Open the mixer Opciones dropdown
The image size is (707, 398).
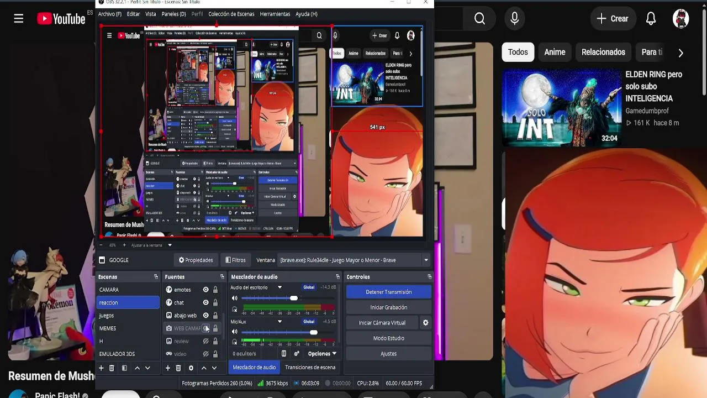click(322, 354)
